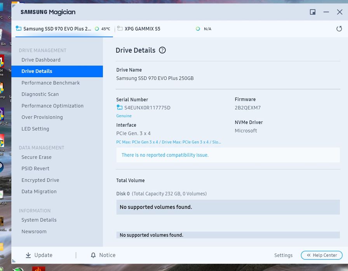
Task: Click firmware version 2B2QEXM7
Action: [x=248, y=108]
